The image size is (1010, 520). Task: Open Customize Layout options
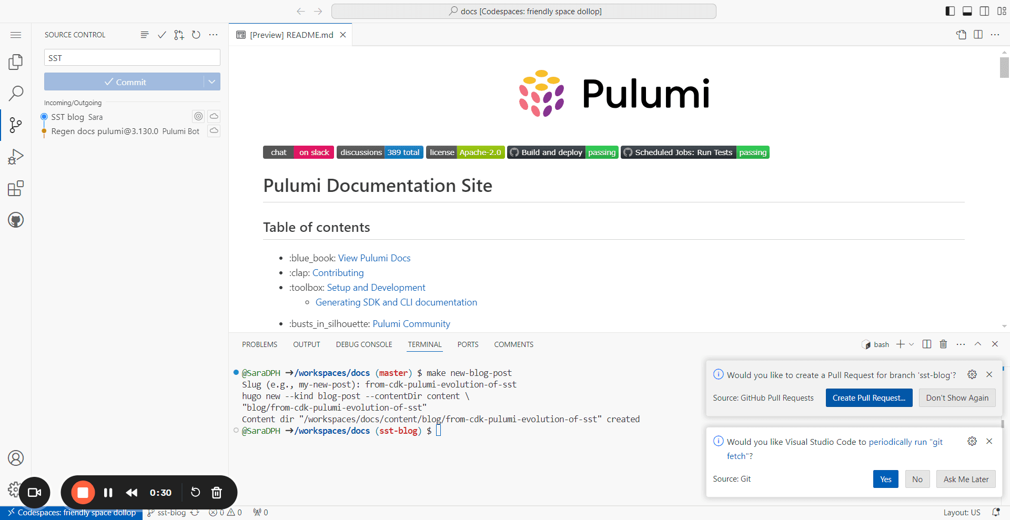click(1002, 11)
